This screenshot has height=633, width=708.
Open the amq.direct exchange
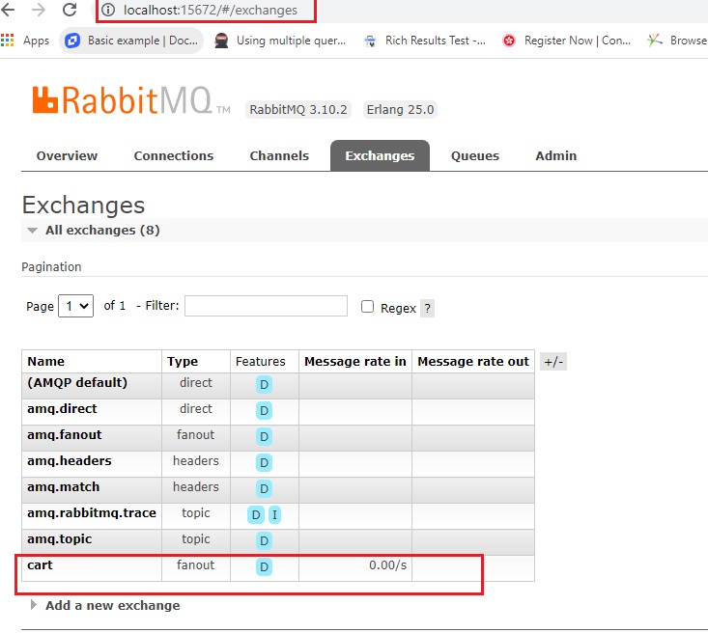tap(62, 409)
